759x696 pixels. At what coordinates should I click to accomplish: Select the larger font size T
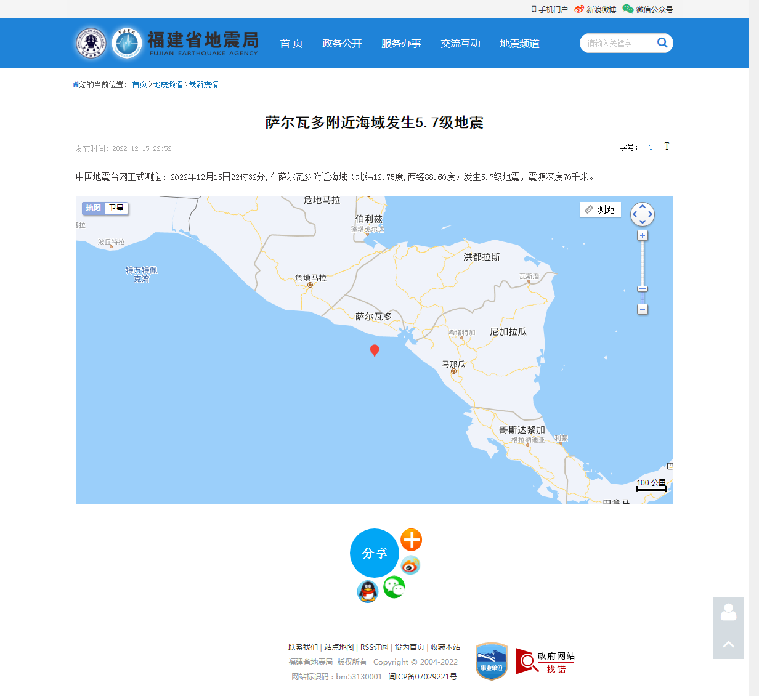click(x=667, y=147)
